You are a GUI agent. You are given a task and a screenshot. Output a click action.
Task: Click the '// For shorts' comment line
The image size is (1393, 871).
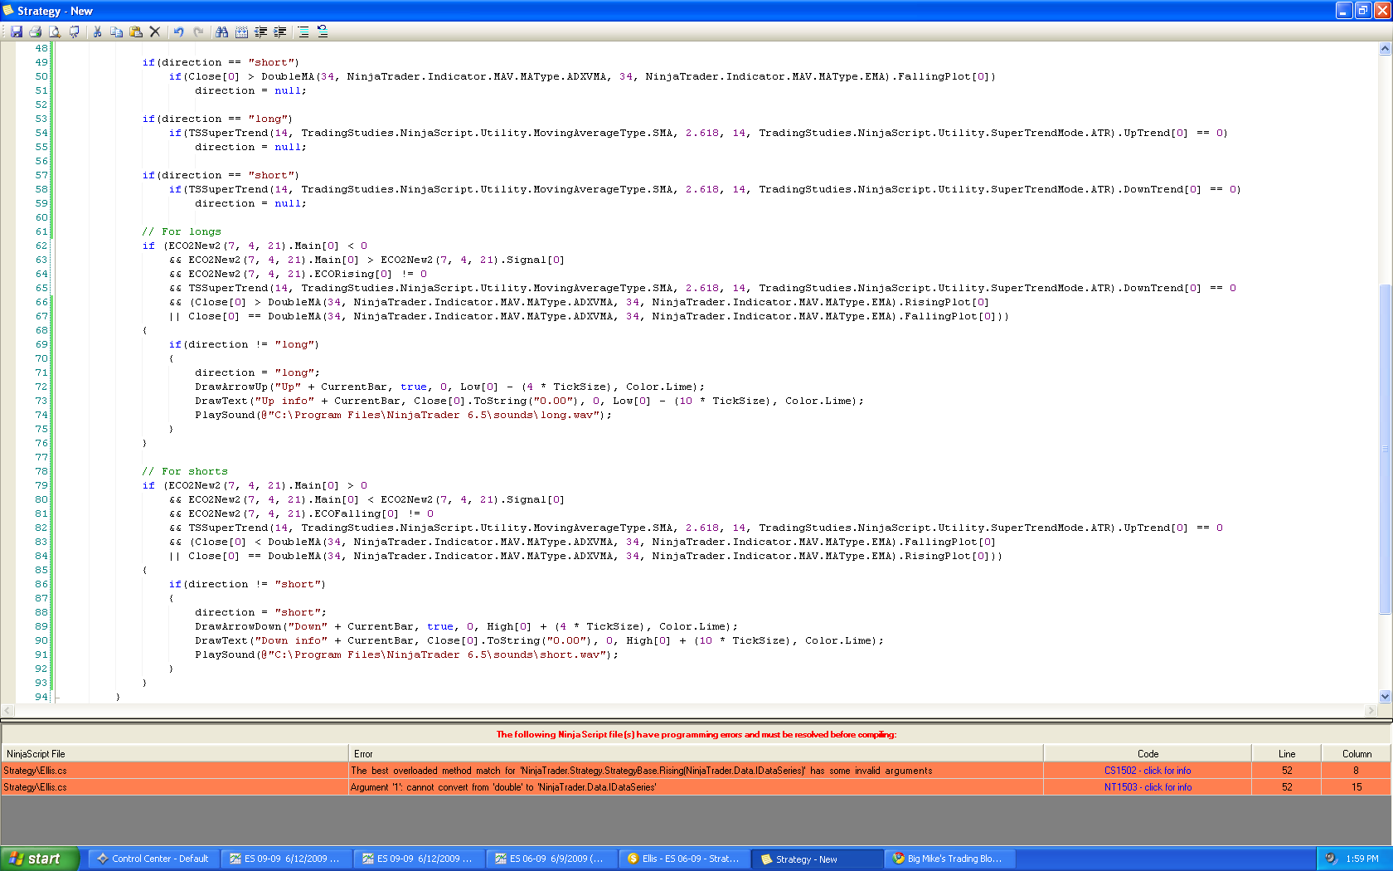pyautogui.click(x=185, y=471)
